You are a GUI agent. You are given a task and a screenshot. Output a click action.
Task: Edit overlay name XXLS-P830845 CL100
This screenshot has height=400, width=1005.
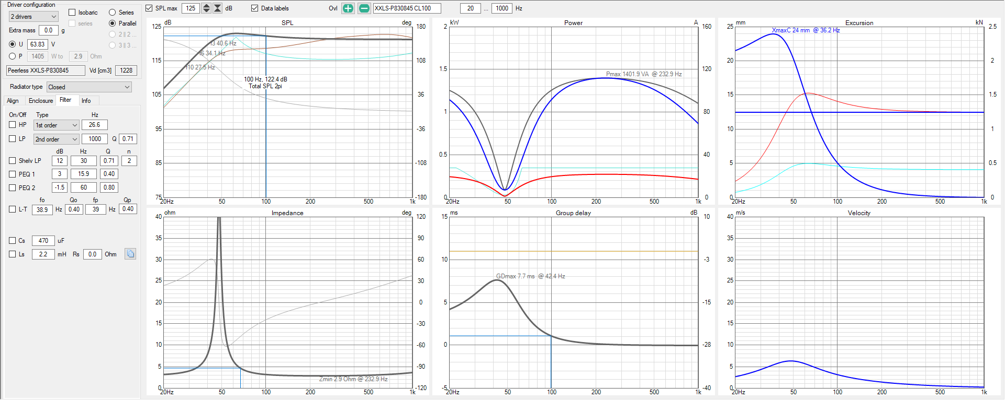407,8
